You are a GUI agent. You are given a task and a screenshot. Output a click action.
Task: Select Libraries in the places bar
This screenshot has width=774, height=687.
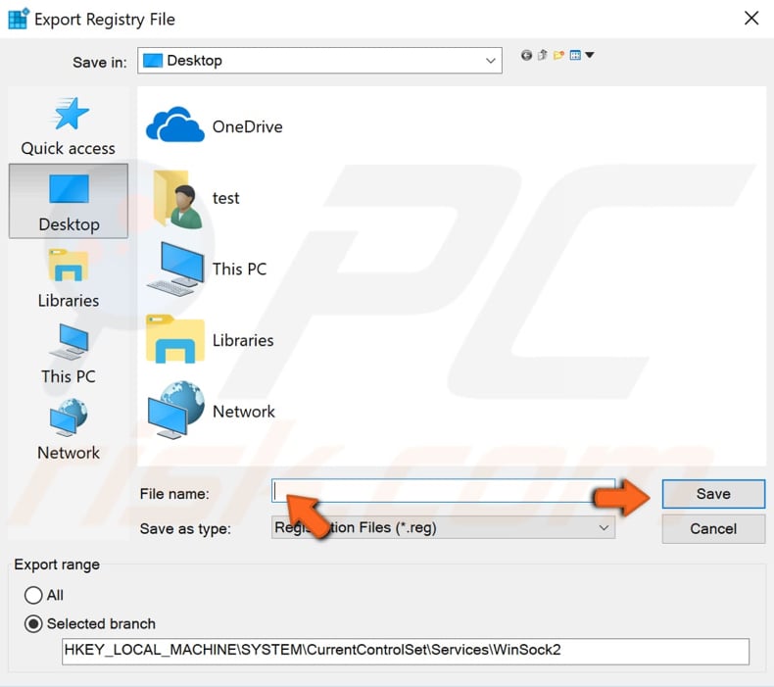69,278
